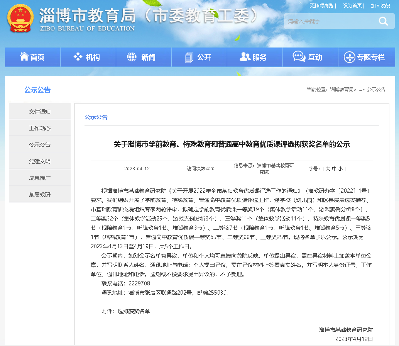Click the 通讯地址 address line
Image resolution: width=399 pixels, height=346 pixels.
click(x=166, y=293)
